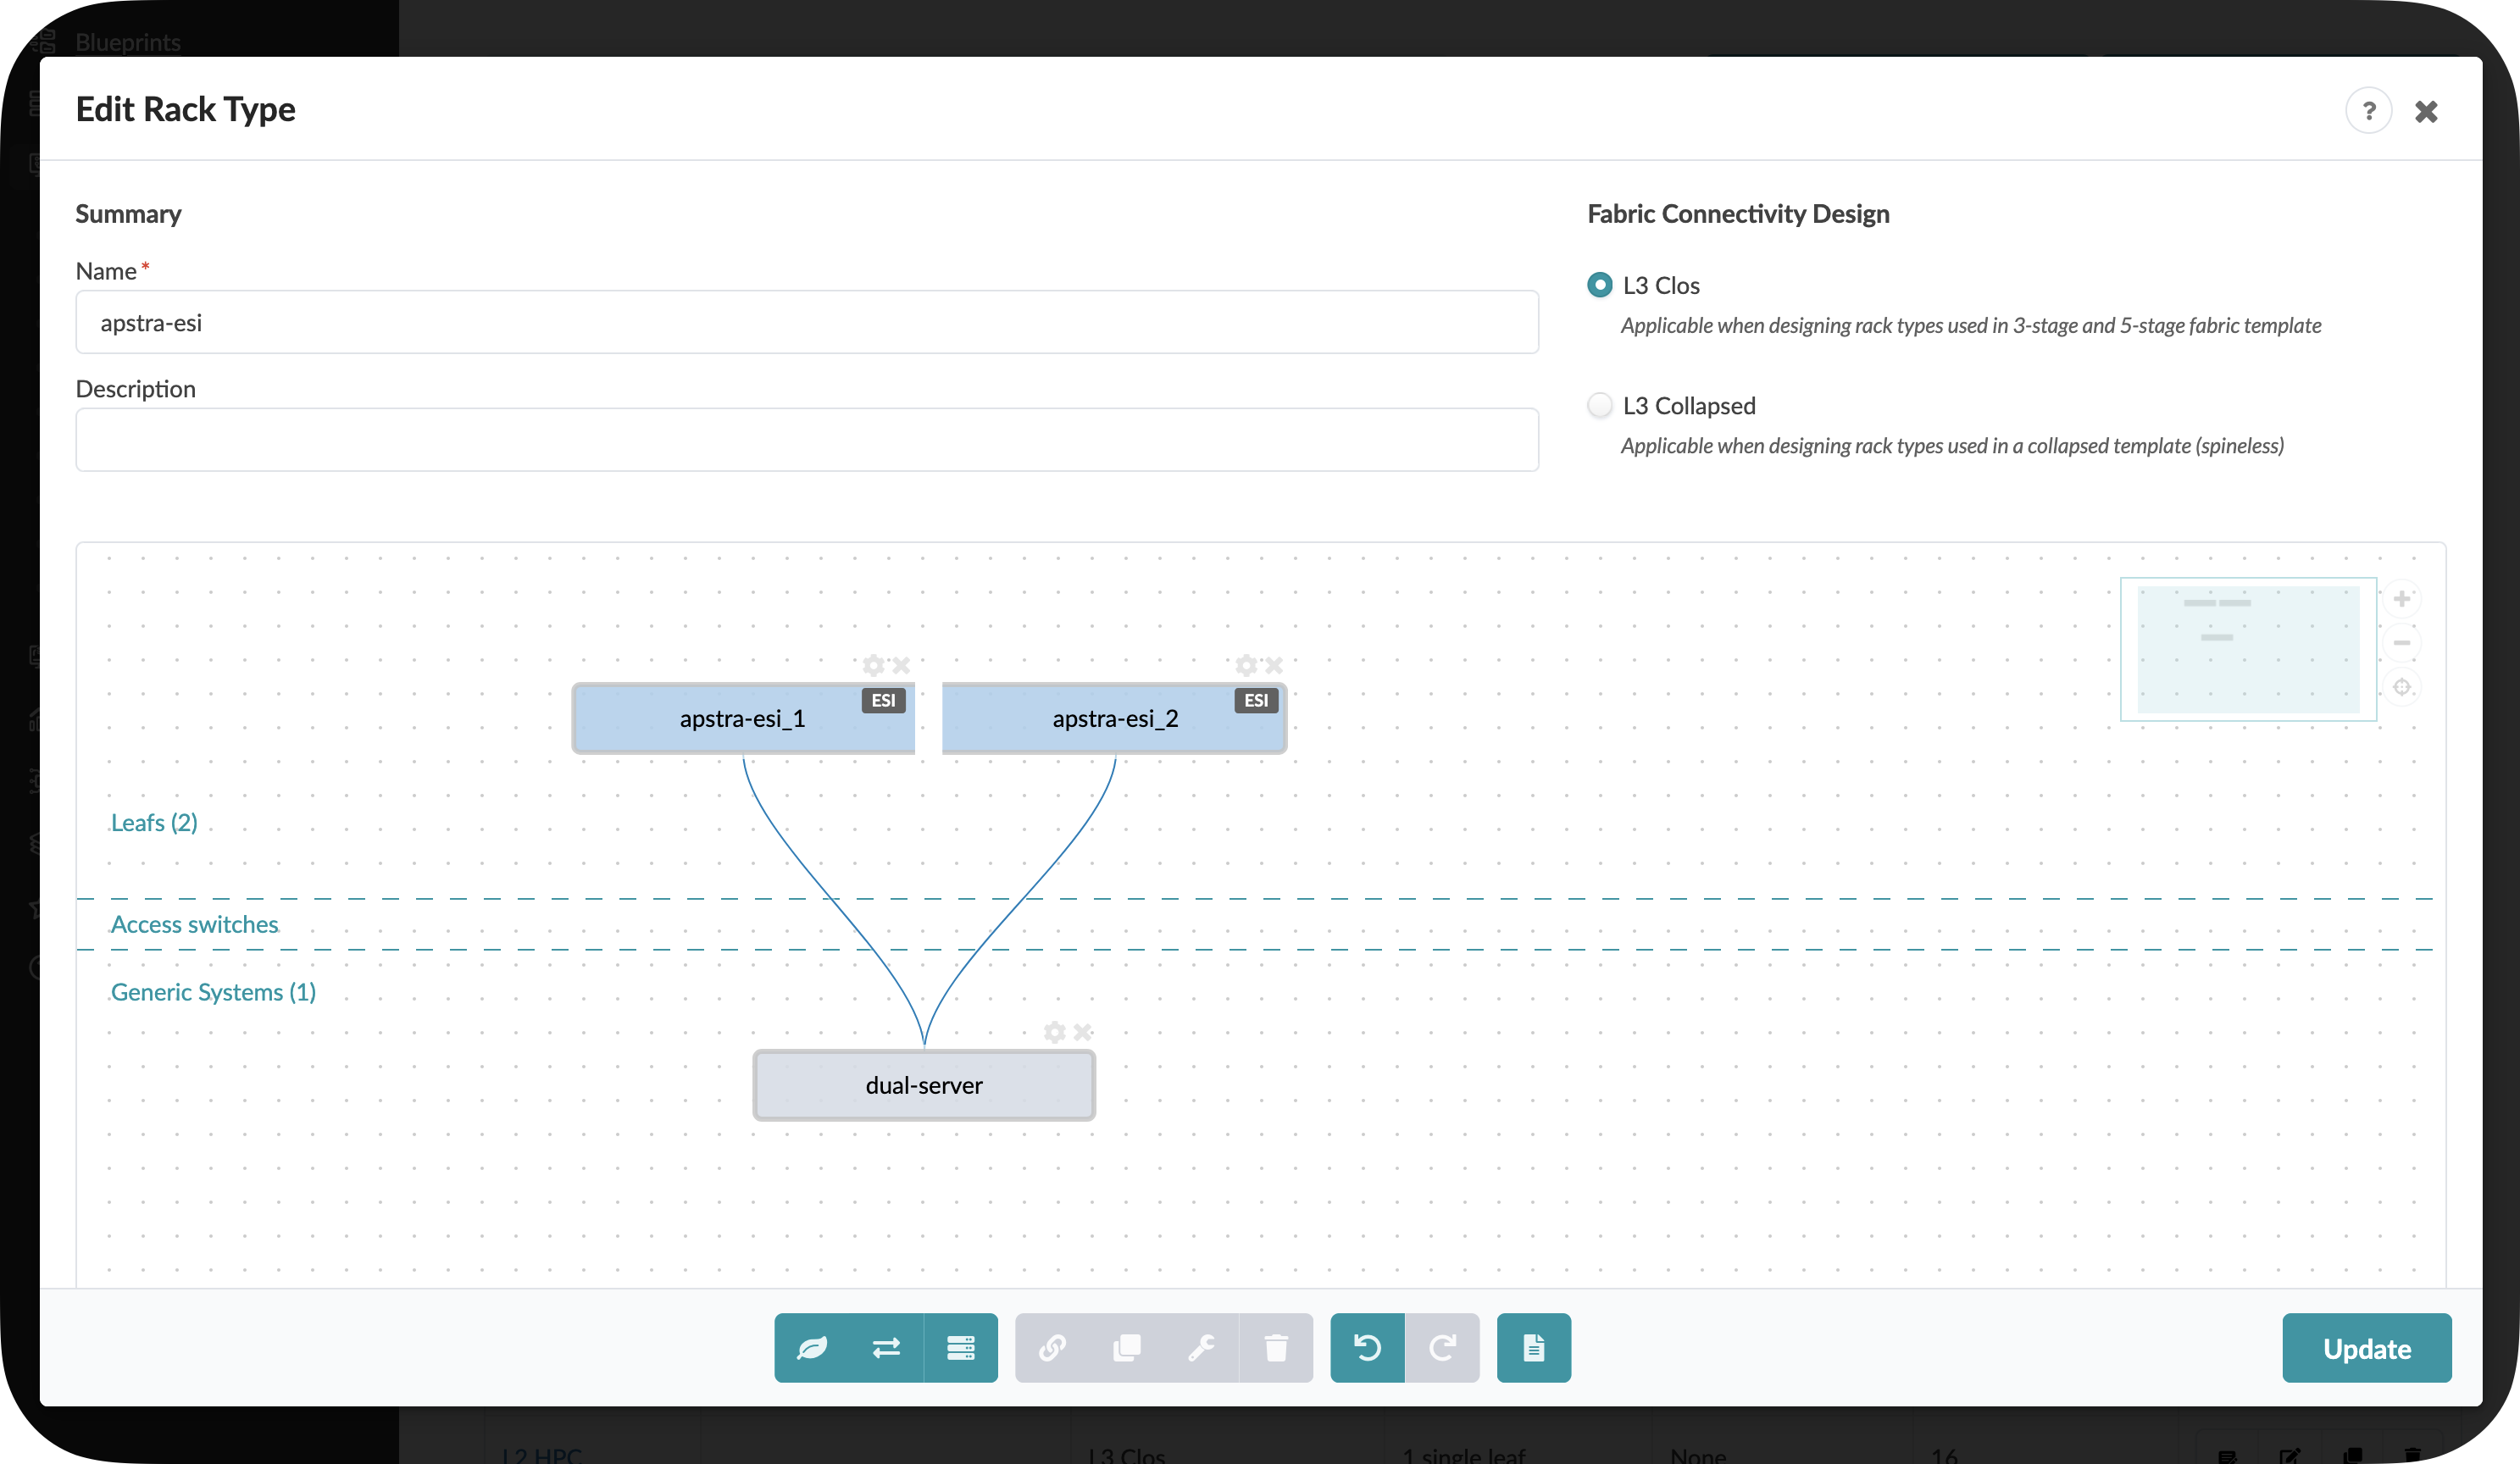Click the minimap overview thumbnail
This screenshot has height=1464, width=2520.
pos(2248,649)
